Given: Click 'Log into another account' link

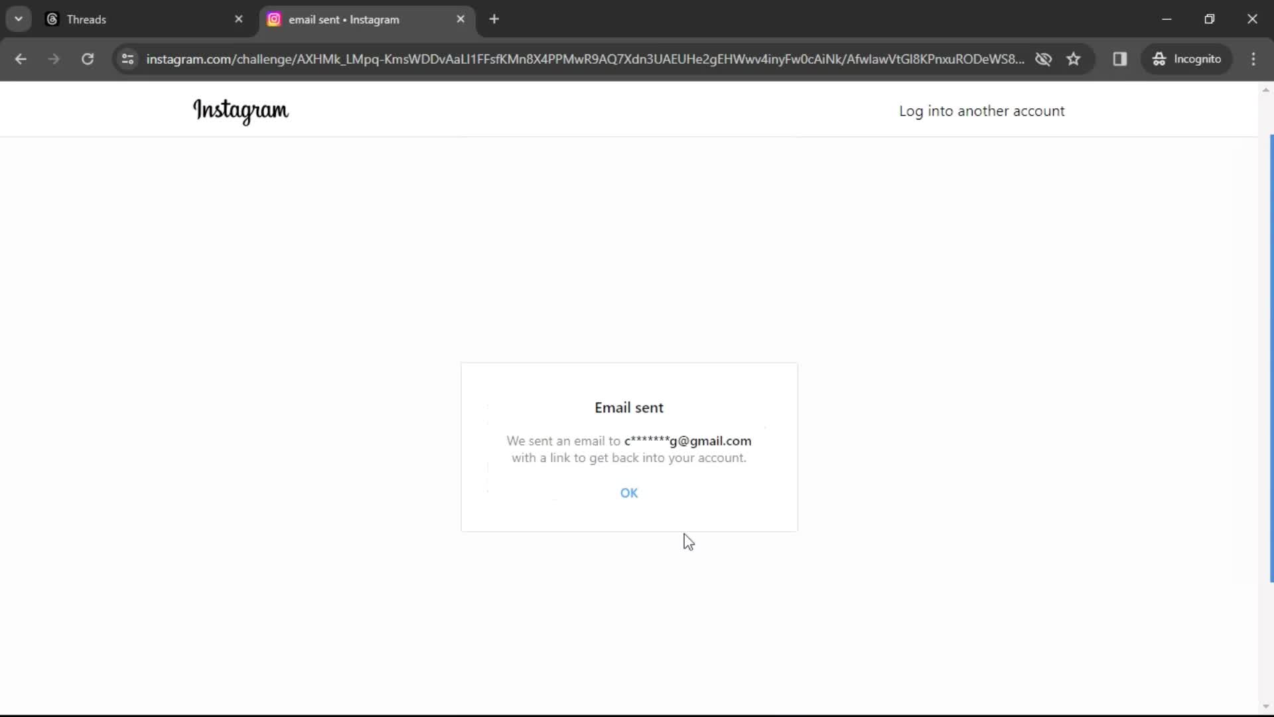Looking at the screenshot, I should 982,110.
